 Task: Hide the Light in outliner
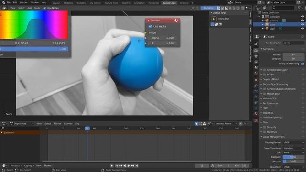[x=302, y=29]
